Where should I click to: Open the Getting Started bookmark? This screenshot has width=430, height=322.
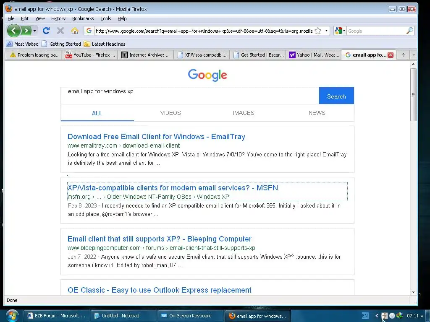[61, 44]
